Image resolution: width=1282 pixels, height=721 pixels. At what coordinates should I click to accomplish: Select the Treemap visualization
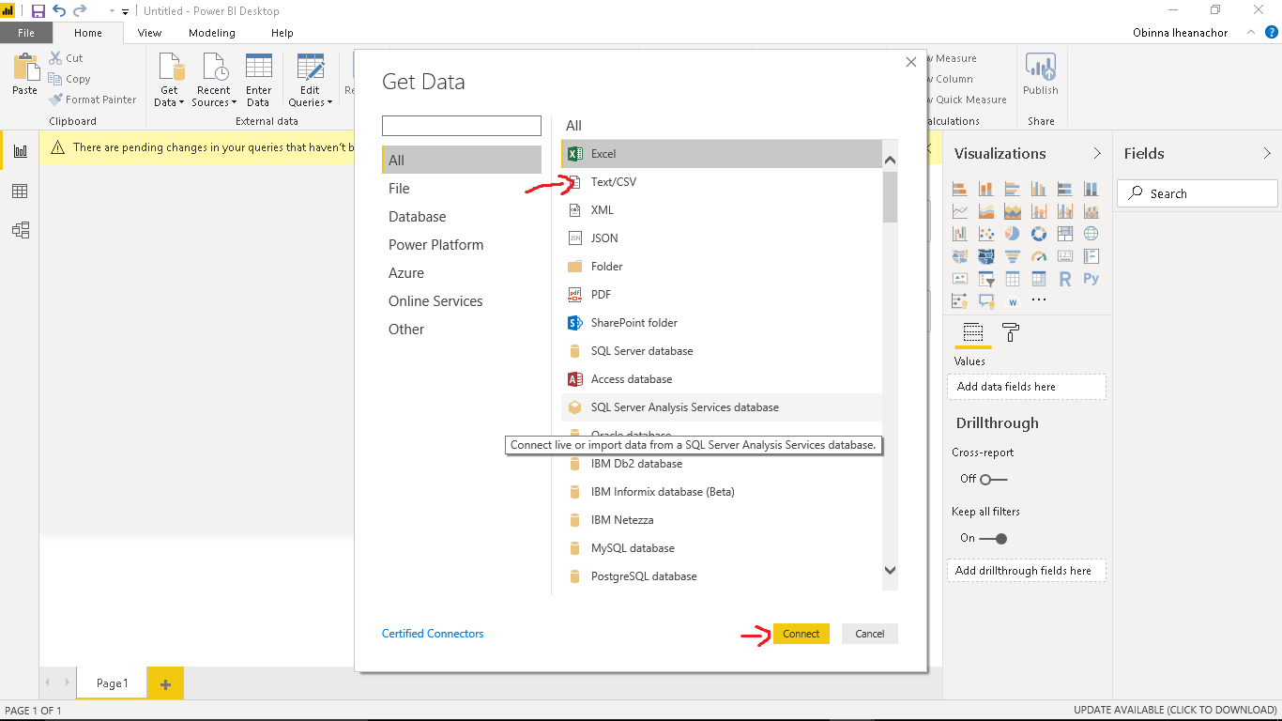click(1064, 234)
